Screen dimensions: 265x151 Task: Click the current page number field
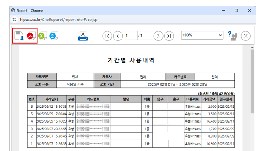(x=131, y=36)
